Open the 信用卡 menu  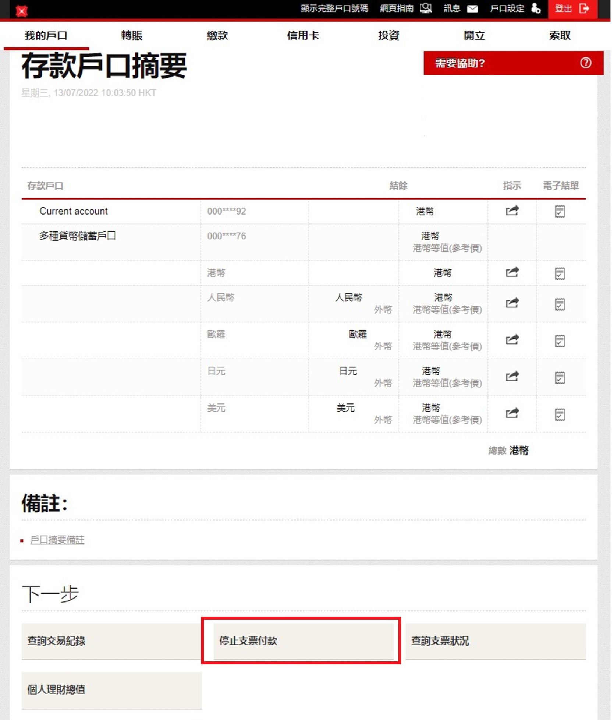(302, 35)
